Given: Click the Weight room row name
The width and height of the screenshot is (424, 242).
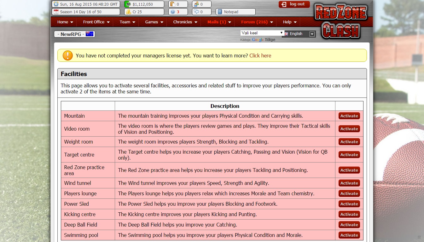Looking at the screenshot, I should pyautogui.click(x=78, y=142).
